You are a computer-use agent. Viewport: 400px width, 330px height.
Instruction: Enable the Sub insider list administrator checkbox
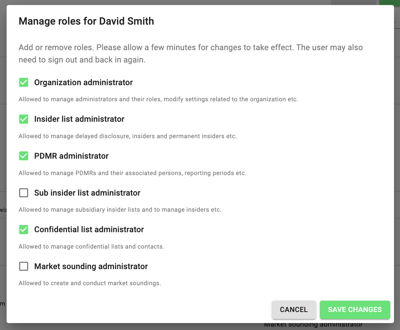click(24, 193)
